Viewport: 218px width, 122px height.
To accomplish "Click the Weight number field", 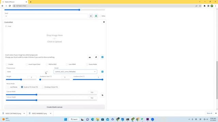I will 32,77.
